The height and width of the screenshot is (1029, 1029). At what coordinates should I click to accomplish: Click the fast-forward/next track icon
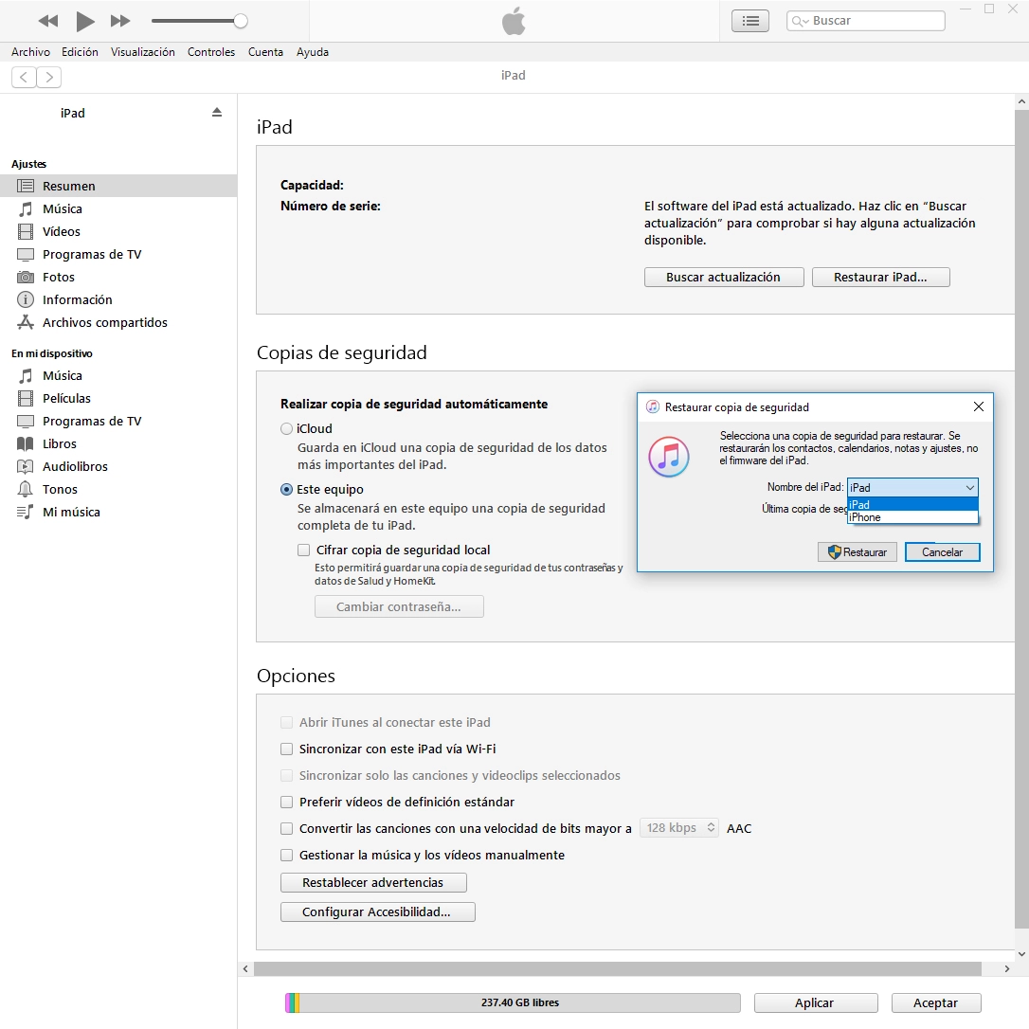click(x=120, y=21)
